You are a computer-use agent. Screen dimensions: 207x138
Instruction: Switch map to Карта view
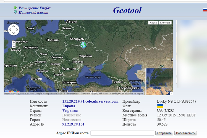click(153, 23)
